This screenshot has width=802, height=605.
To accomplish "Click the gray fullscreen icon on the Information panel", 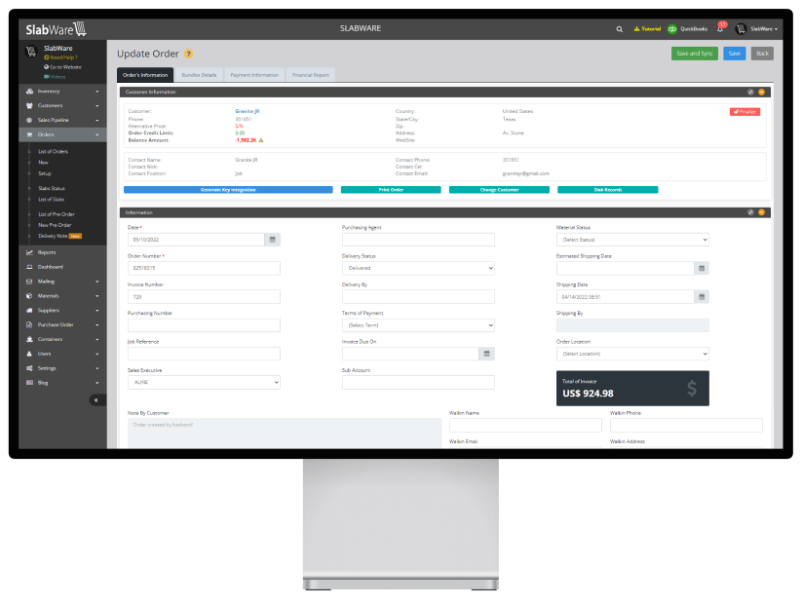I will (x=750, y=212).
